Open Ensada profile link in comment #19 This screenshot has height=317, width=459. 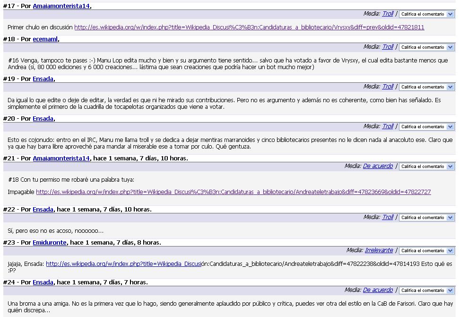43,79
